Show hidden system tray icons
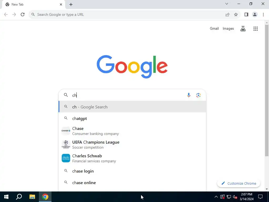Image resolution: width=269 pixels, height=202 pixels. 216,197
